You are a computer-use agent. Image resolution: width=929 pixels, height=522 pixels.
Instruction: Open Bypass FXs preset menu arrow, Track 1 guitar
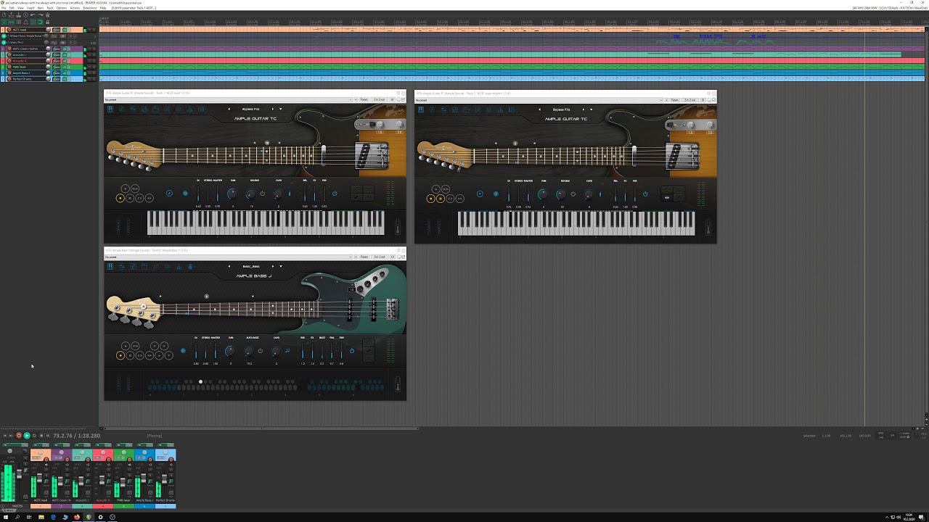281,109
